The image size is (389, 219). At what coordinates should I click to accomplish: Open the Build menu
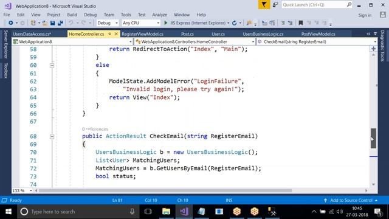72,15
